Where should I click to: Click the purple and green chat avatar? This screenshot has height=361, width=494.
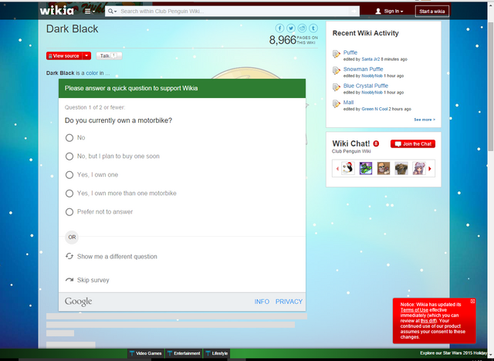366,168
